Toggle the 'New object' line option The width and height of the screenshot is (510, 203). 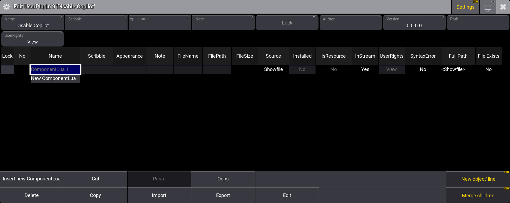coord(478,179)
